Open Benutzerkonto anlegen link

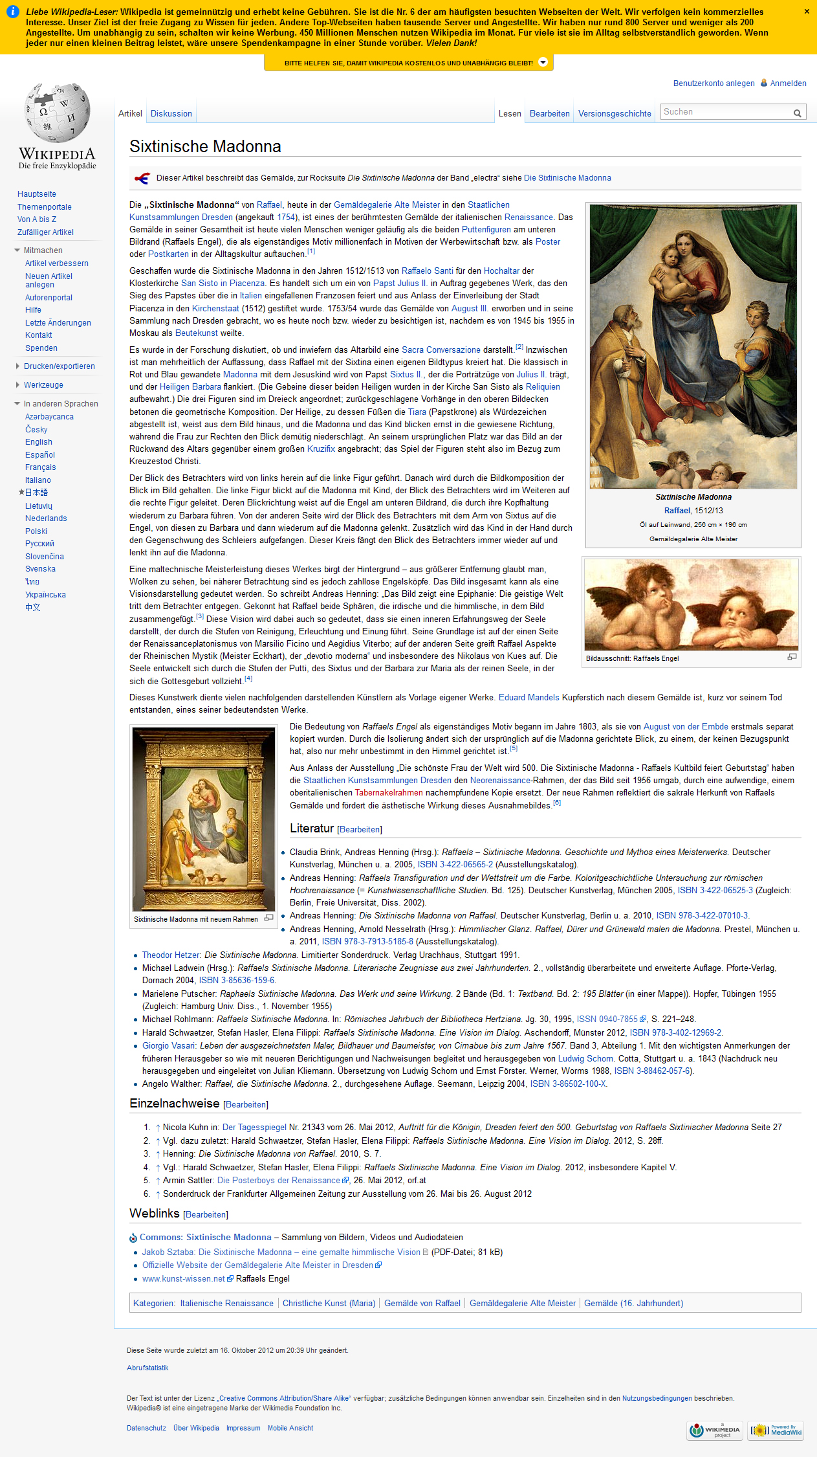(x=714, y=83)
